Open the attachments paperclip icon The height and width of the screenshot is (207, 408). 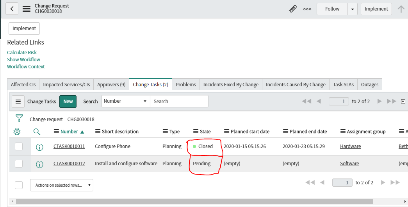[292, 9]
